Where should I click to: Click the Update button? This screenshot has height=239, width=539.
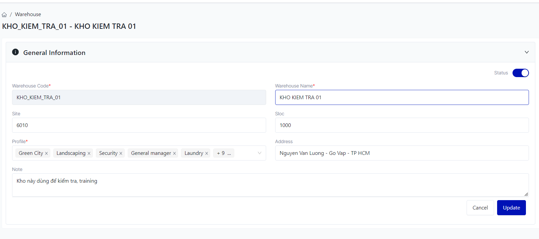(x=511, y=208)
